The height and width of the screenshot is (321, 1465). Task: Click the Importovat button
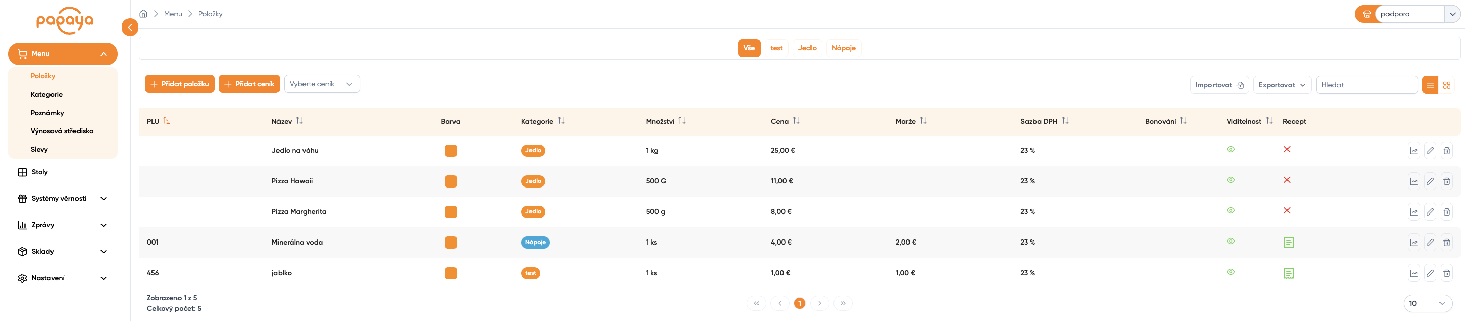click(x=1219, y=85)
